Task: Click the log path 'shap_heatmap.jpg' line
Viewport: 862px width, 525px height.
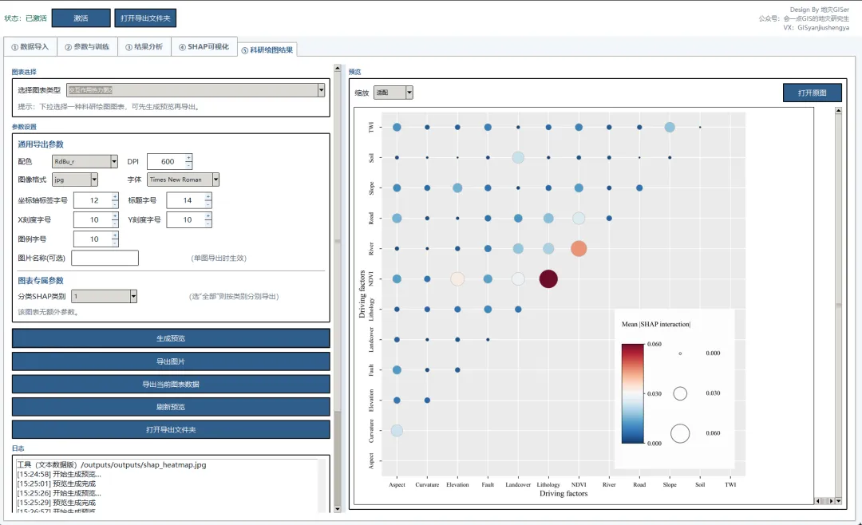Action: click(112, 464)
